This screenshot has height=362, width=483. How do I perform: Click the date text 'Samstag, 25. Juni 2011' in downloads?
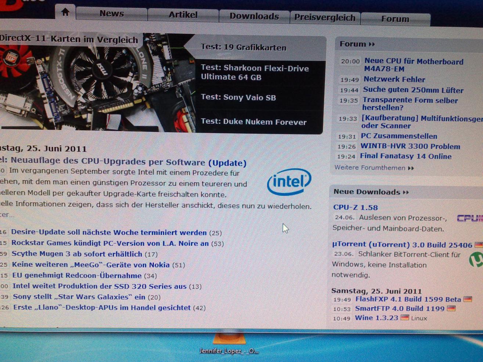pos(376,291)
